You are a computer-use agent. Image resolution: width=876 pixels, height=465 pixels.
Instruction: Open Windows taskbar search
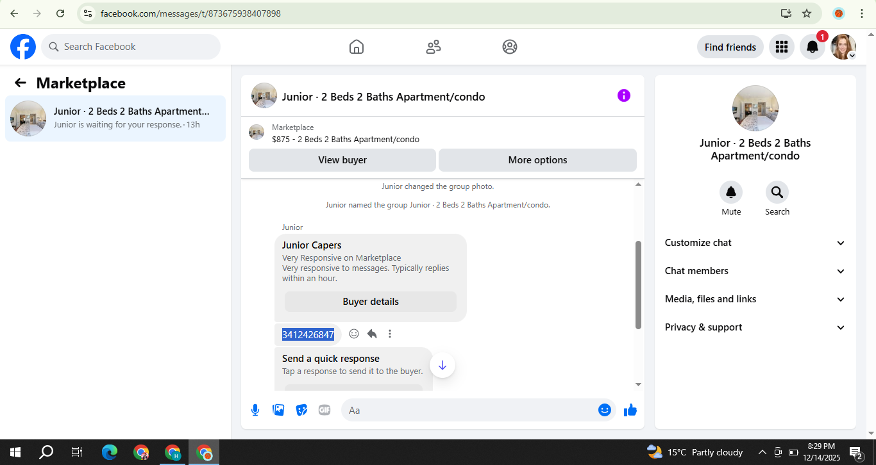(x=46, y=452)
